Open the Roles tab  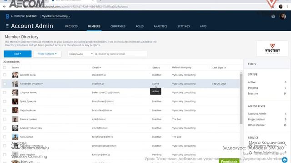(140, 26)
